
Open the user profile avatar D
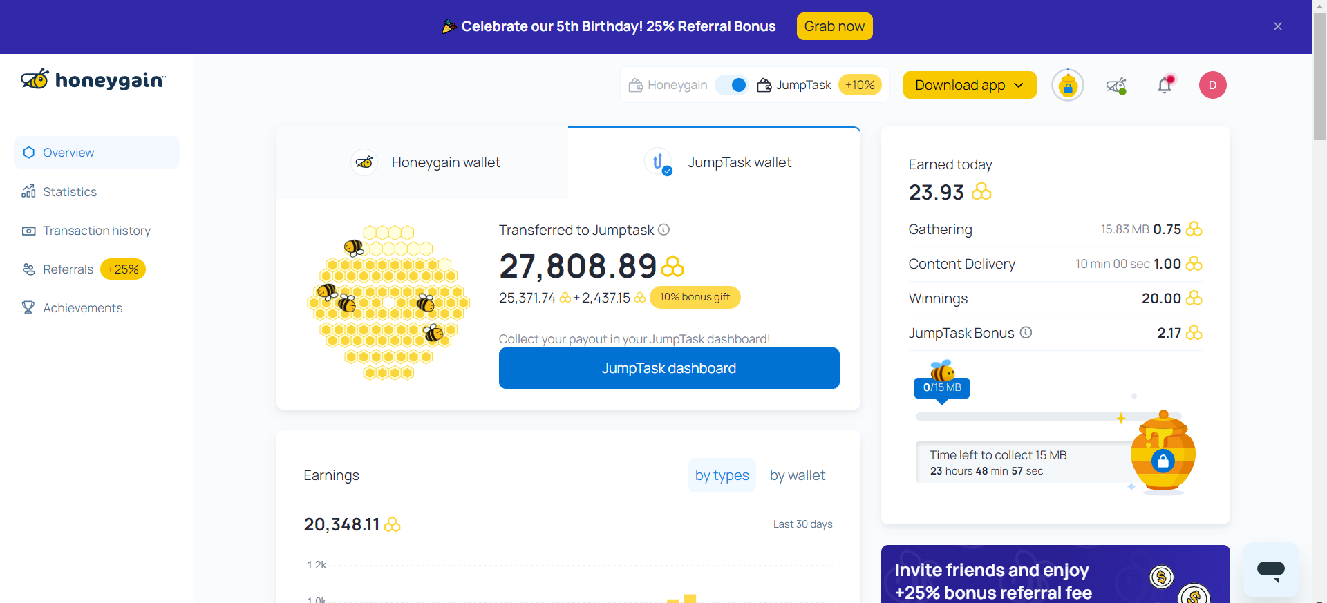pos(1212,85)
